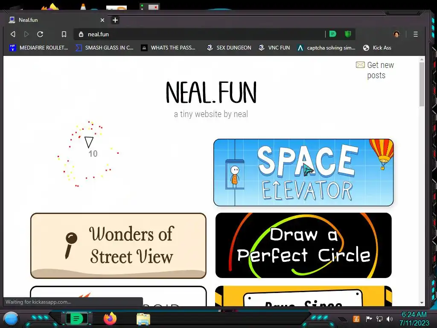Screen dimensions: 437x328
Task: Click the browser back arrow
Action: coord(13,34)
